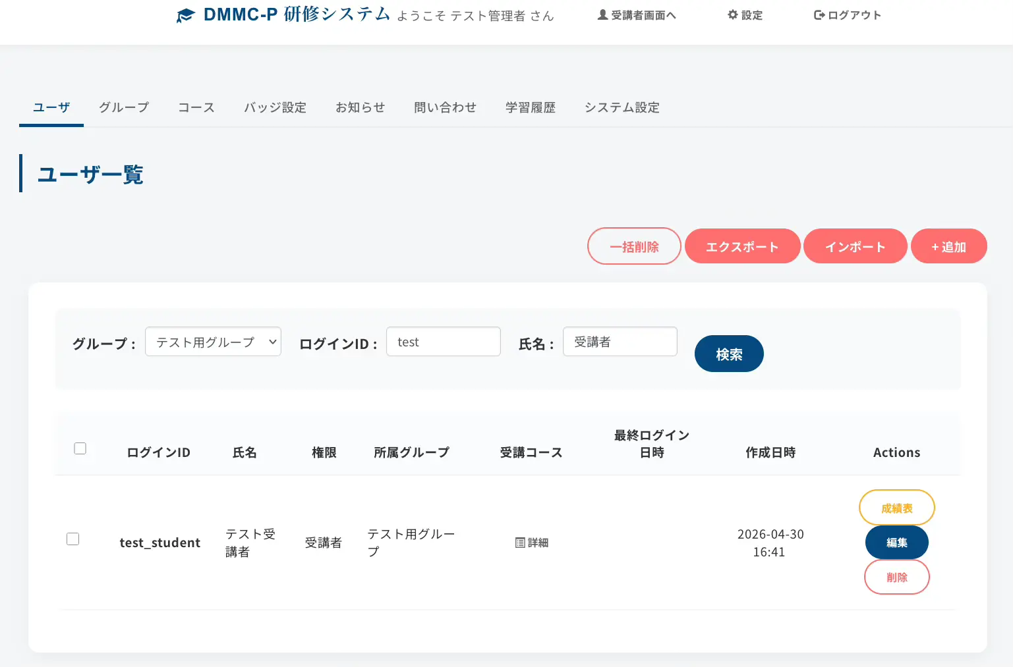
Task: Open 詳細 list icon in 受講コース column
Action: coord(520,543)
